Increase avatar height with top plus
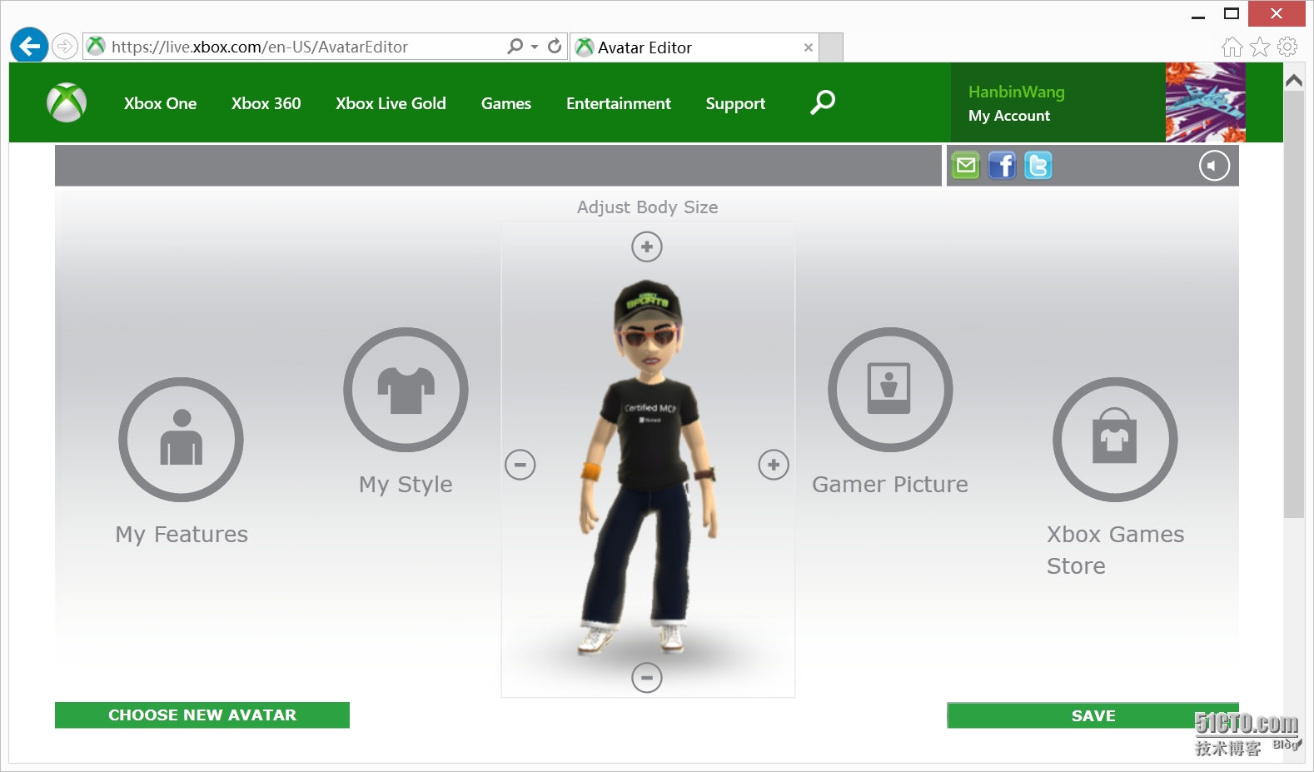Image resolution: width=1314 pixels, height=772 pixels. 647,247
